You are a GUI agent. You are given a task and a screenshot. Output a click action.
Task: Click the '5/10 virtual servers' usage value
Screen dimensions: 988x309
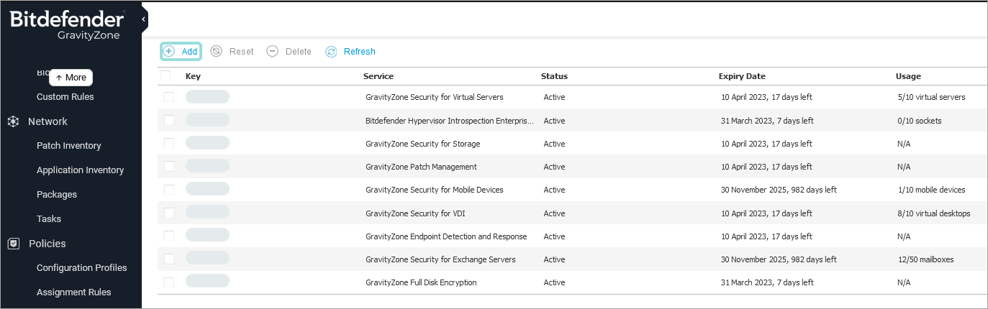point(932,97)
